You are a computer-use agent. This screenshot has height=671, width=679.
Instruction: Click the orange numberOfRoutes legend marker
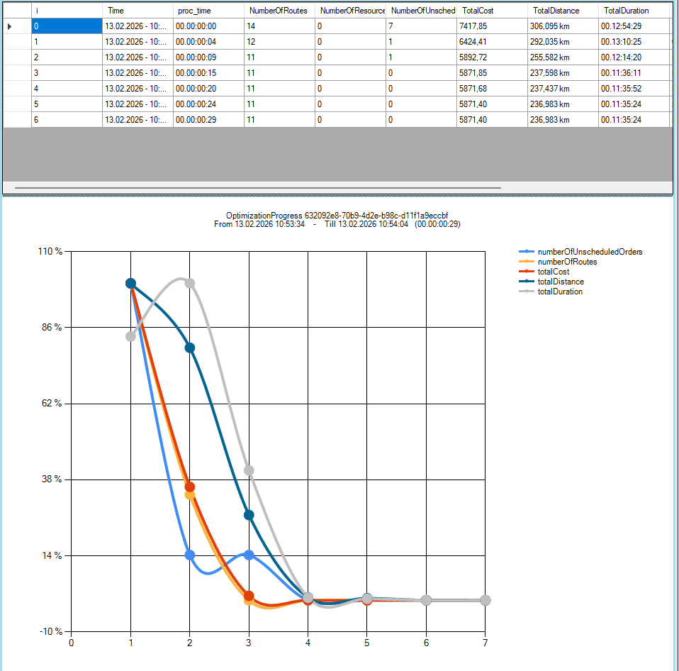(527, 262)
